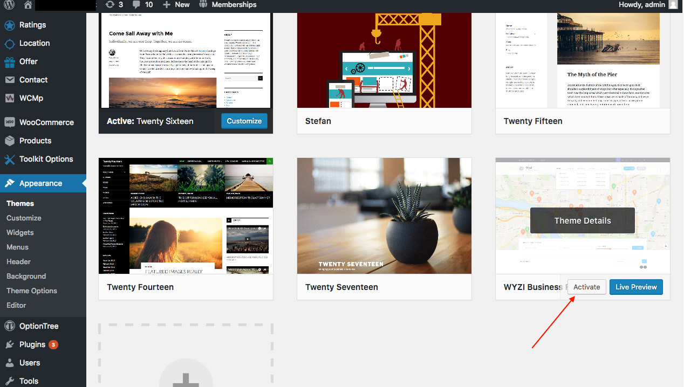Viewport: 684px width, 387px height.
Task: Open Memberships in the admin bar
Action: click(228, 4)
